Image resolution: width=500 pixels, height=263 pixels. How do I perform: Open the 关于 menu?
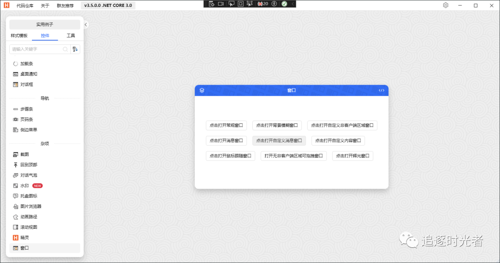point(45,6)
